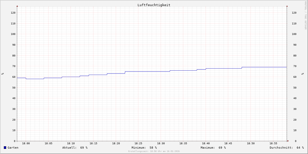The height and width of the screenshot is (154, 308).
Task: Click the 18:00 time axis label
Action: click(x=26, y=143)
